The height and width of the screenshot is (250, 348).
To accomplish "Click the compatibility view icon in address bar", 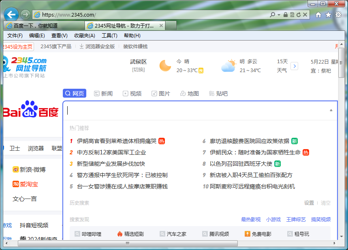I will (292, 15).
